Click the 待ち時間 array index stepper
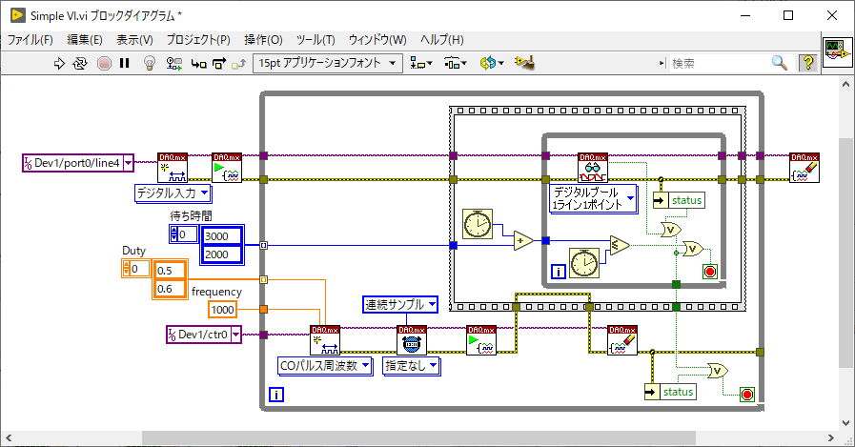855x447 pixels. tap(174, 234)
